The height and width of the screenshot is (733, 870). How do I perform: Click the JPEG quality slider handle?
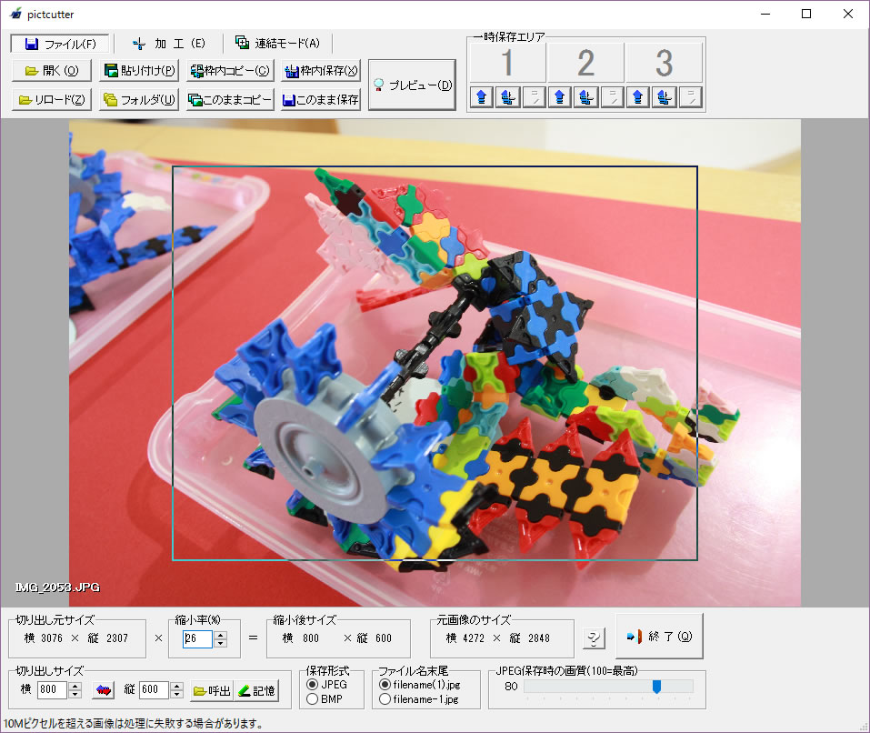tap(656, 687)
